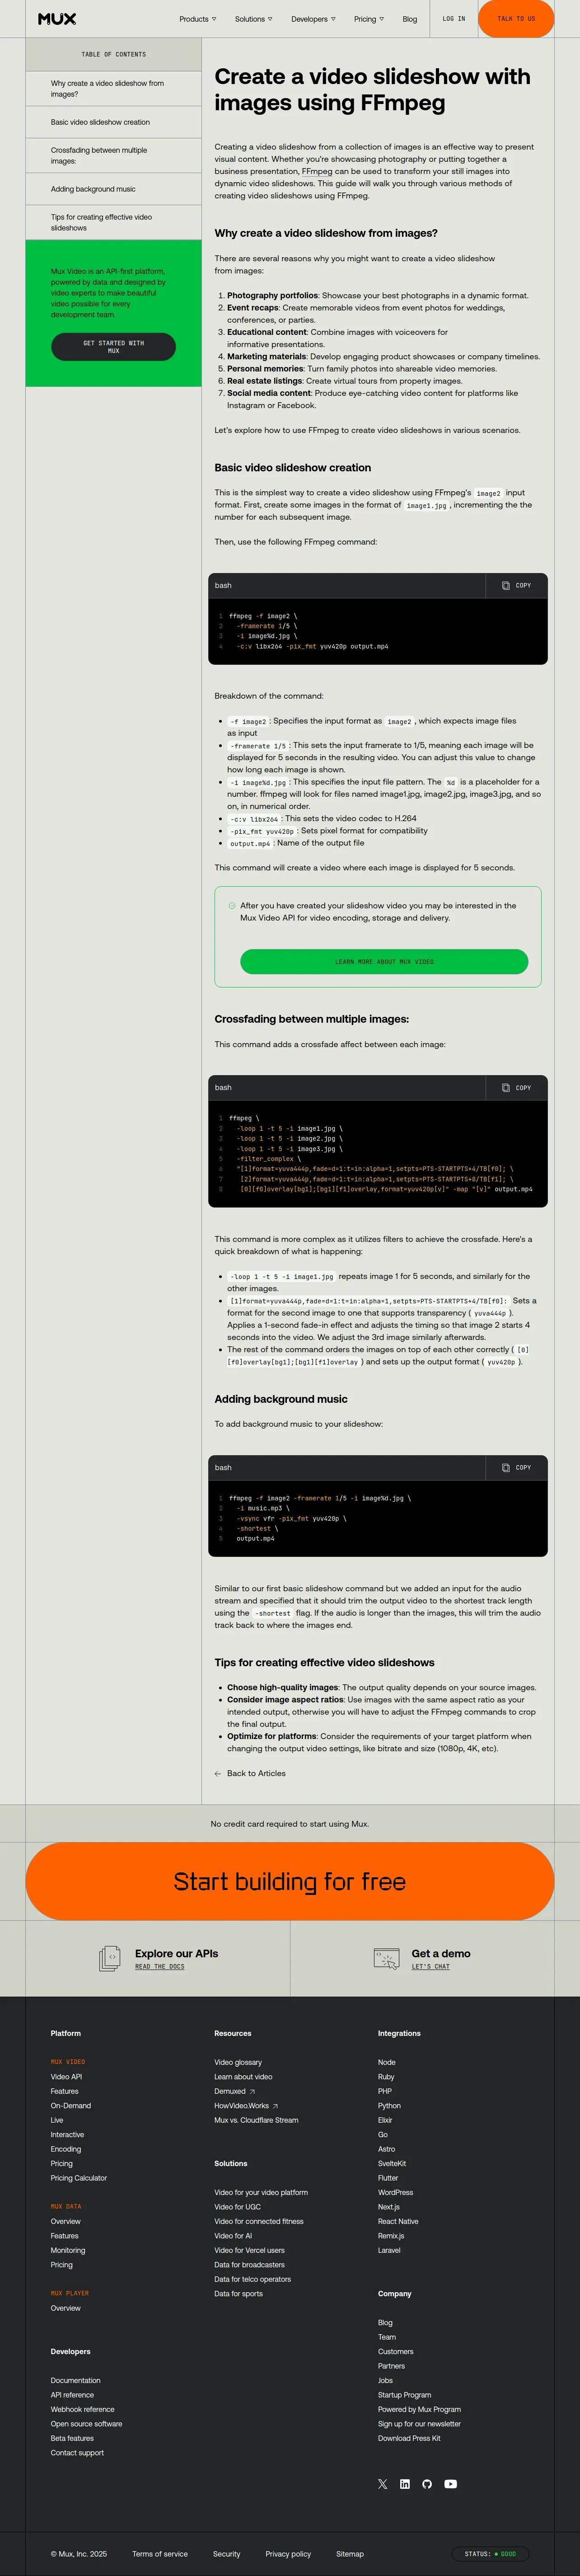Click the Back to Articles arrow link

[250, 1773]
